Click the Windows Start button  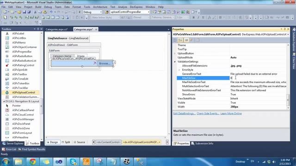pyautogui.click(x=6, y=162)
